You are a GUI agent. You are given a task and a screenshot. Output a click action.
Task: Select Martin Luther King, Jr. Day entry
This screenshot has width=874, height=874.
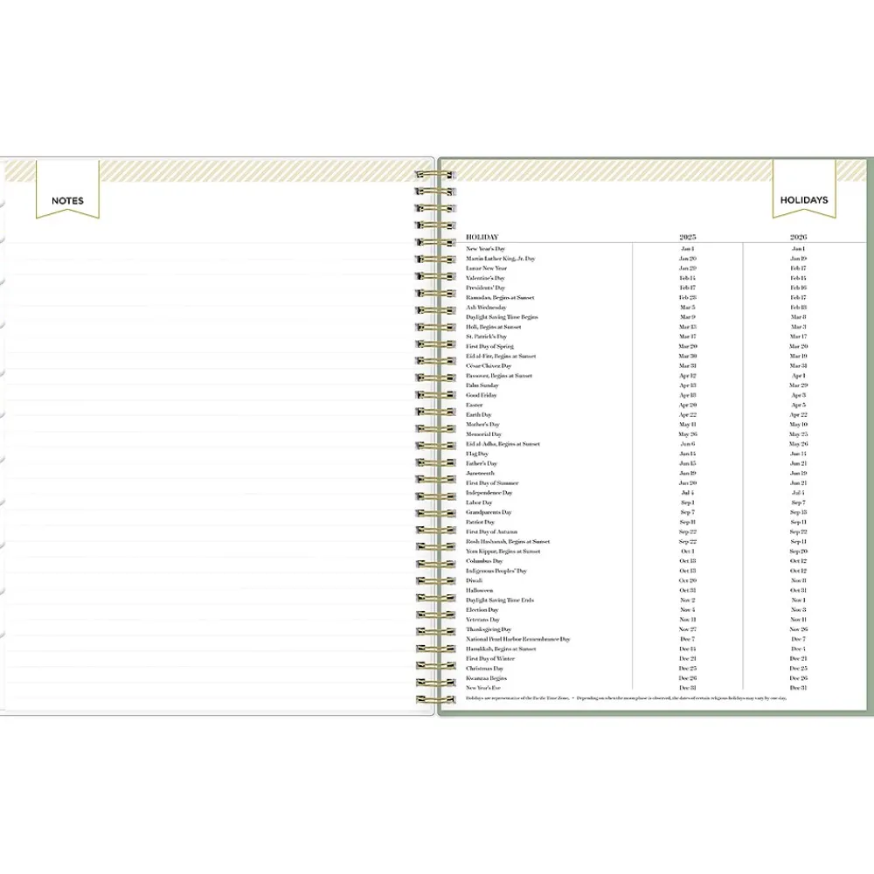(500, 259)
